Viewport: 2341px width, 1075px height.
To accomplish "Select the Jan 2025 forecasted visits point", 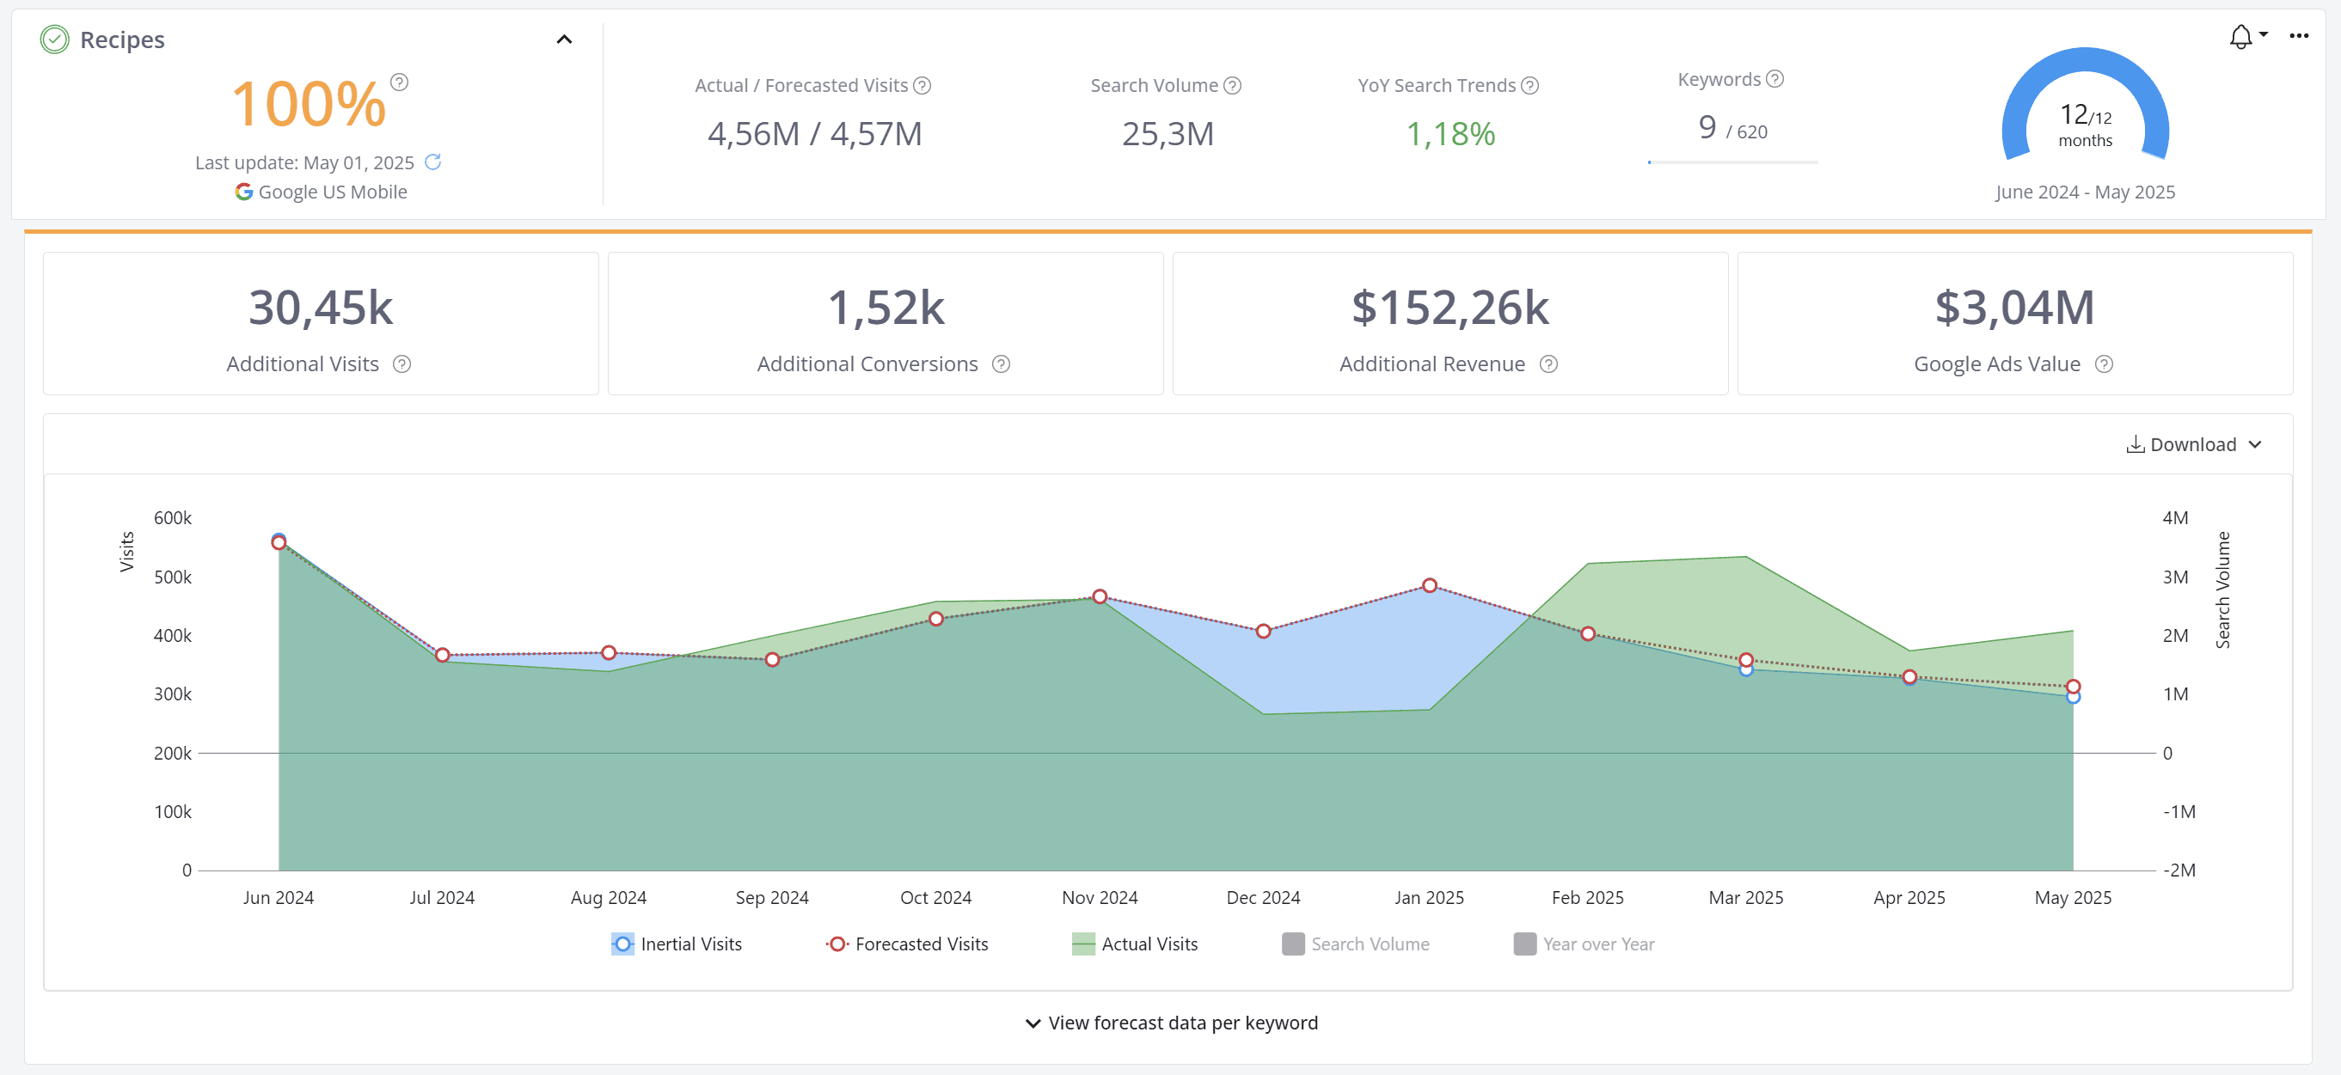I will (1430, 585).
